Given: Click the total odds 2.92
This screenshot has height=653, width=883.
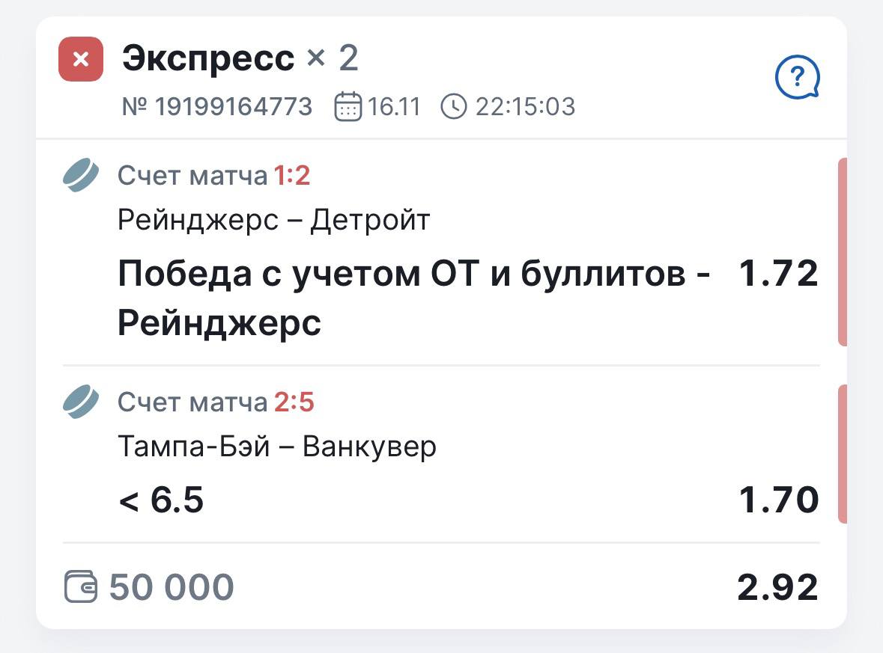Looking at the screenshot, I should click(777, 588).
